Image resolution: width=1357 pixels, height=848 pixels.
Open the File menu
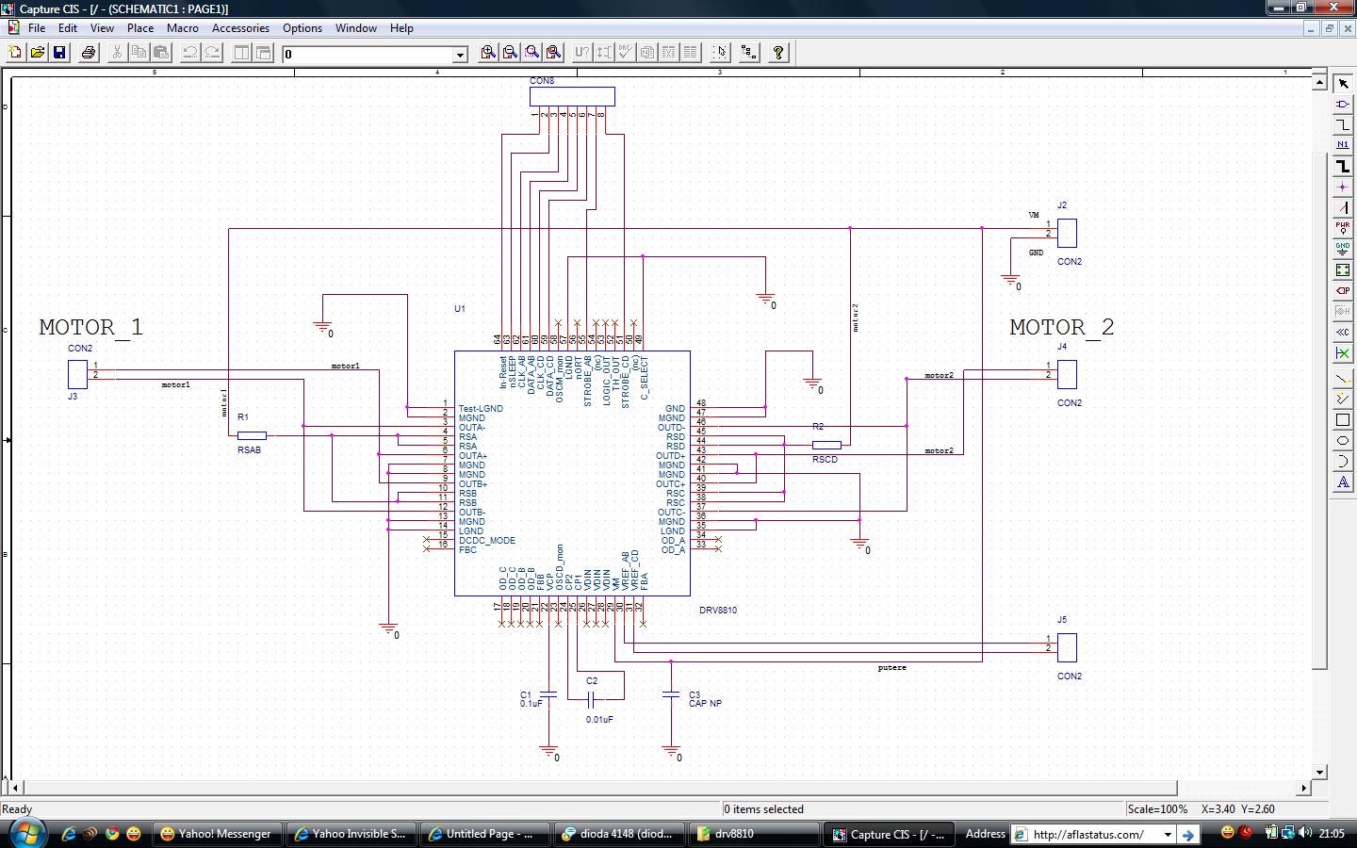[x=37, y=28]
